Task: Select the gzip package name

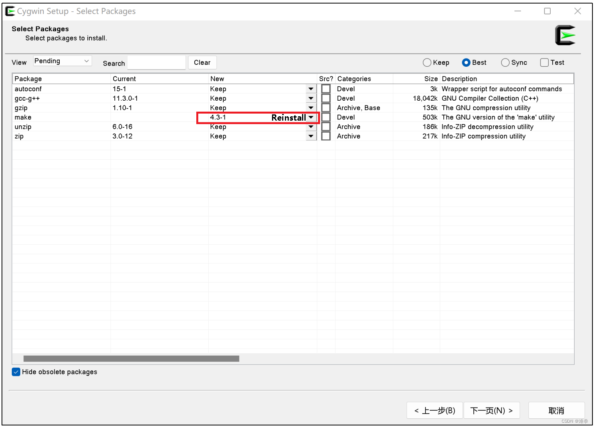Action: [21, 108]
